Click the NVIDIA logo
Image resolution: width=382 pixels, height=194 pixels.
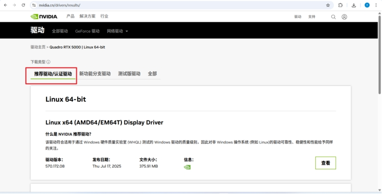44,17
